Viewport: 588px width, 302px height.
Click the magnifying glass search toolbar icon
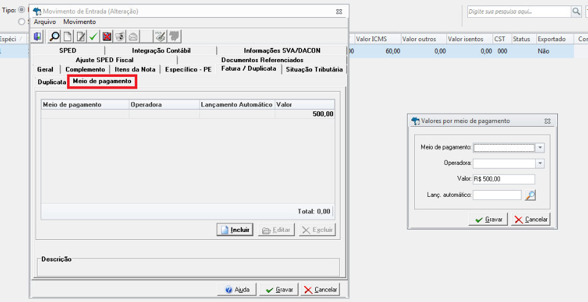pos(55,37)
